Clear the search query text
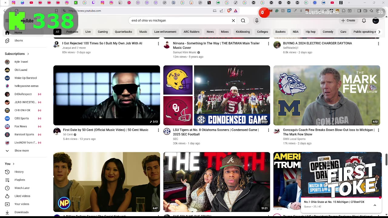Viewport: 388px width, 218px height. pyautogui.click(x=233, y=21)
